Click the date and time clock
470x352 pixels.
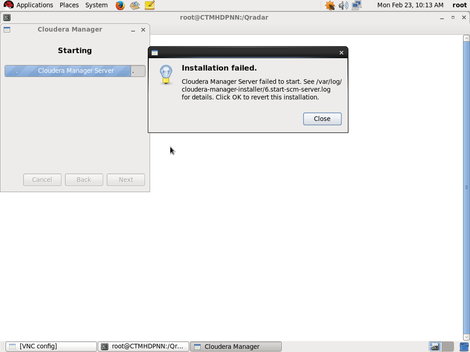410,5
